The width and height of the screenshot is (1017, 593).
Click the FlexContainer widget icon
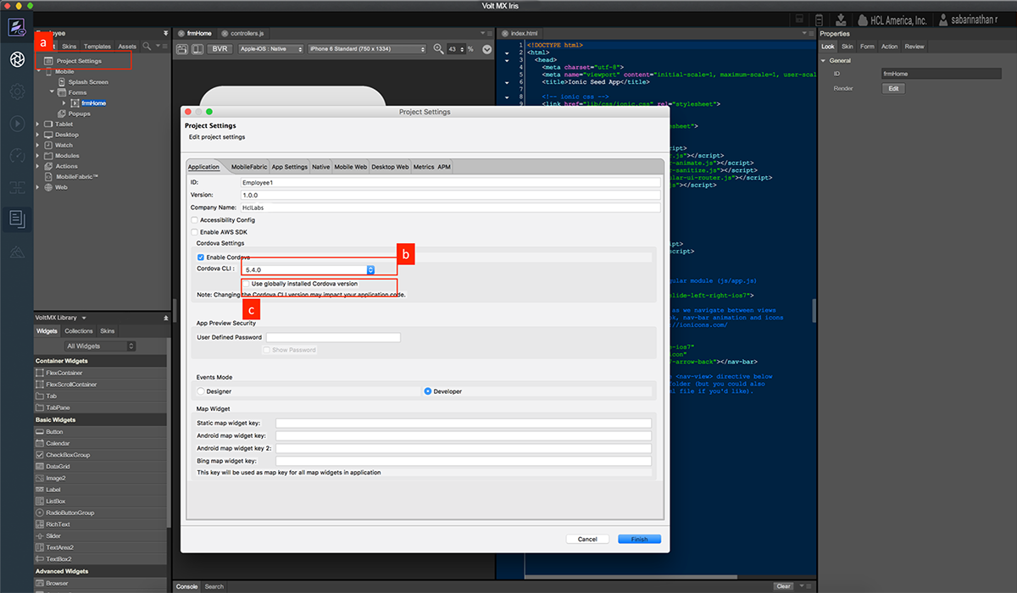tap(40, 373)
